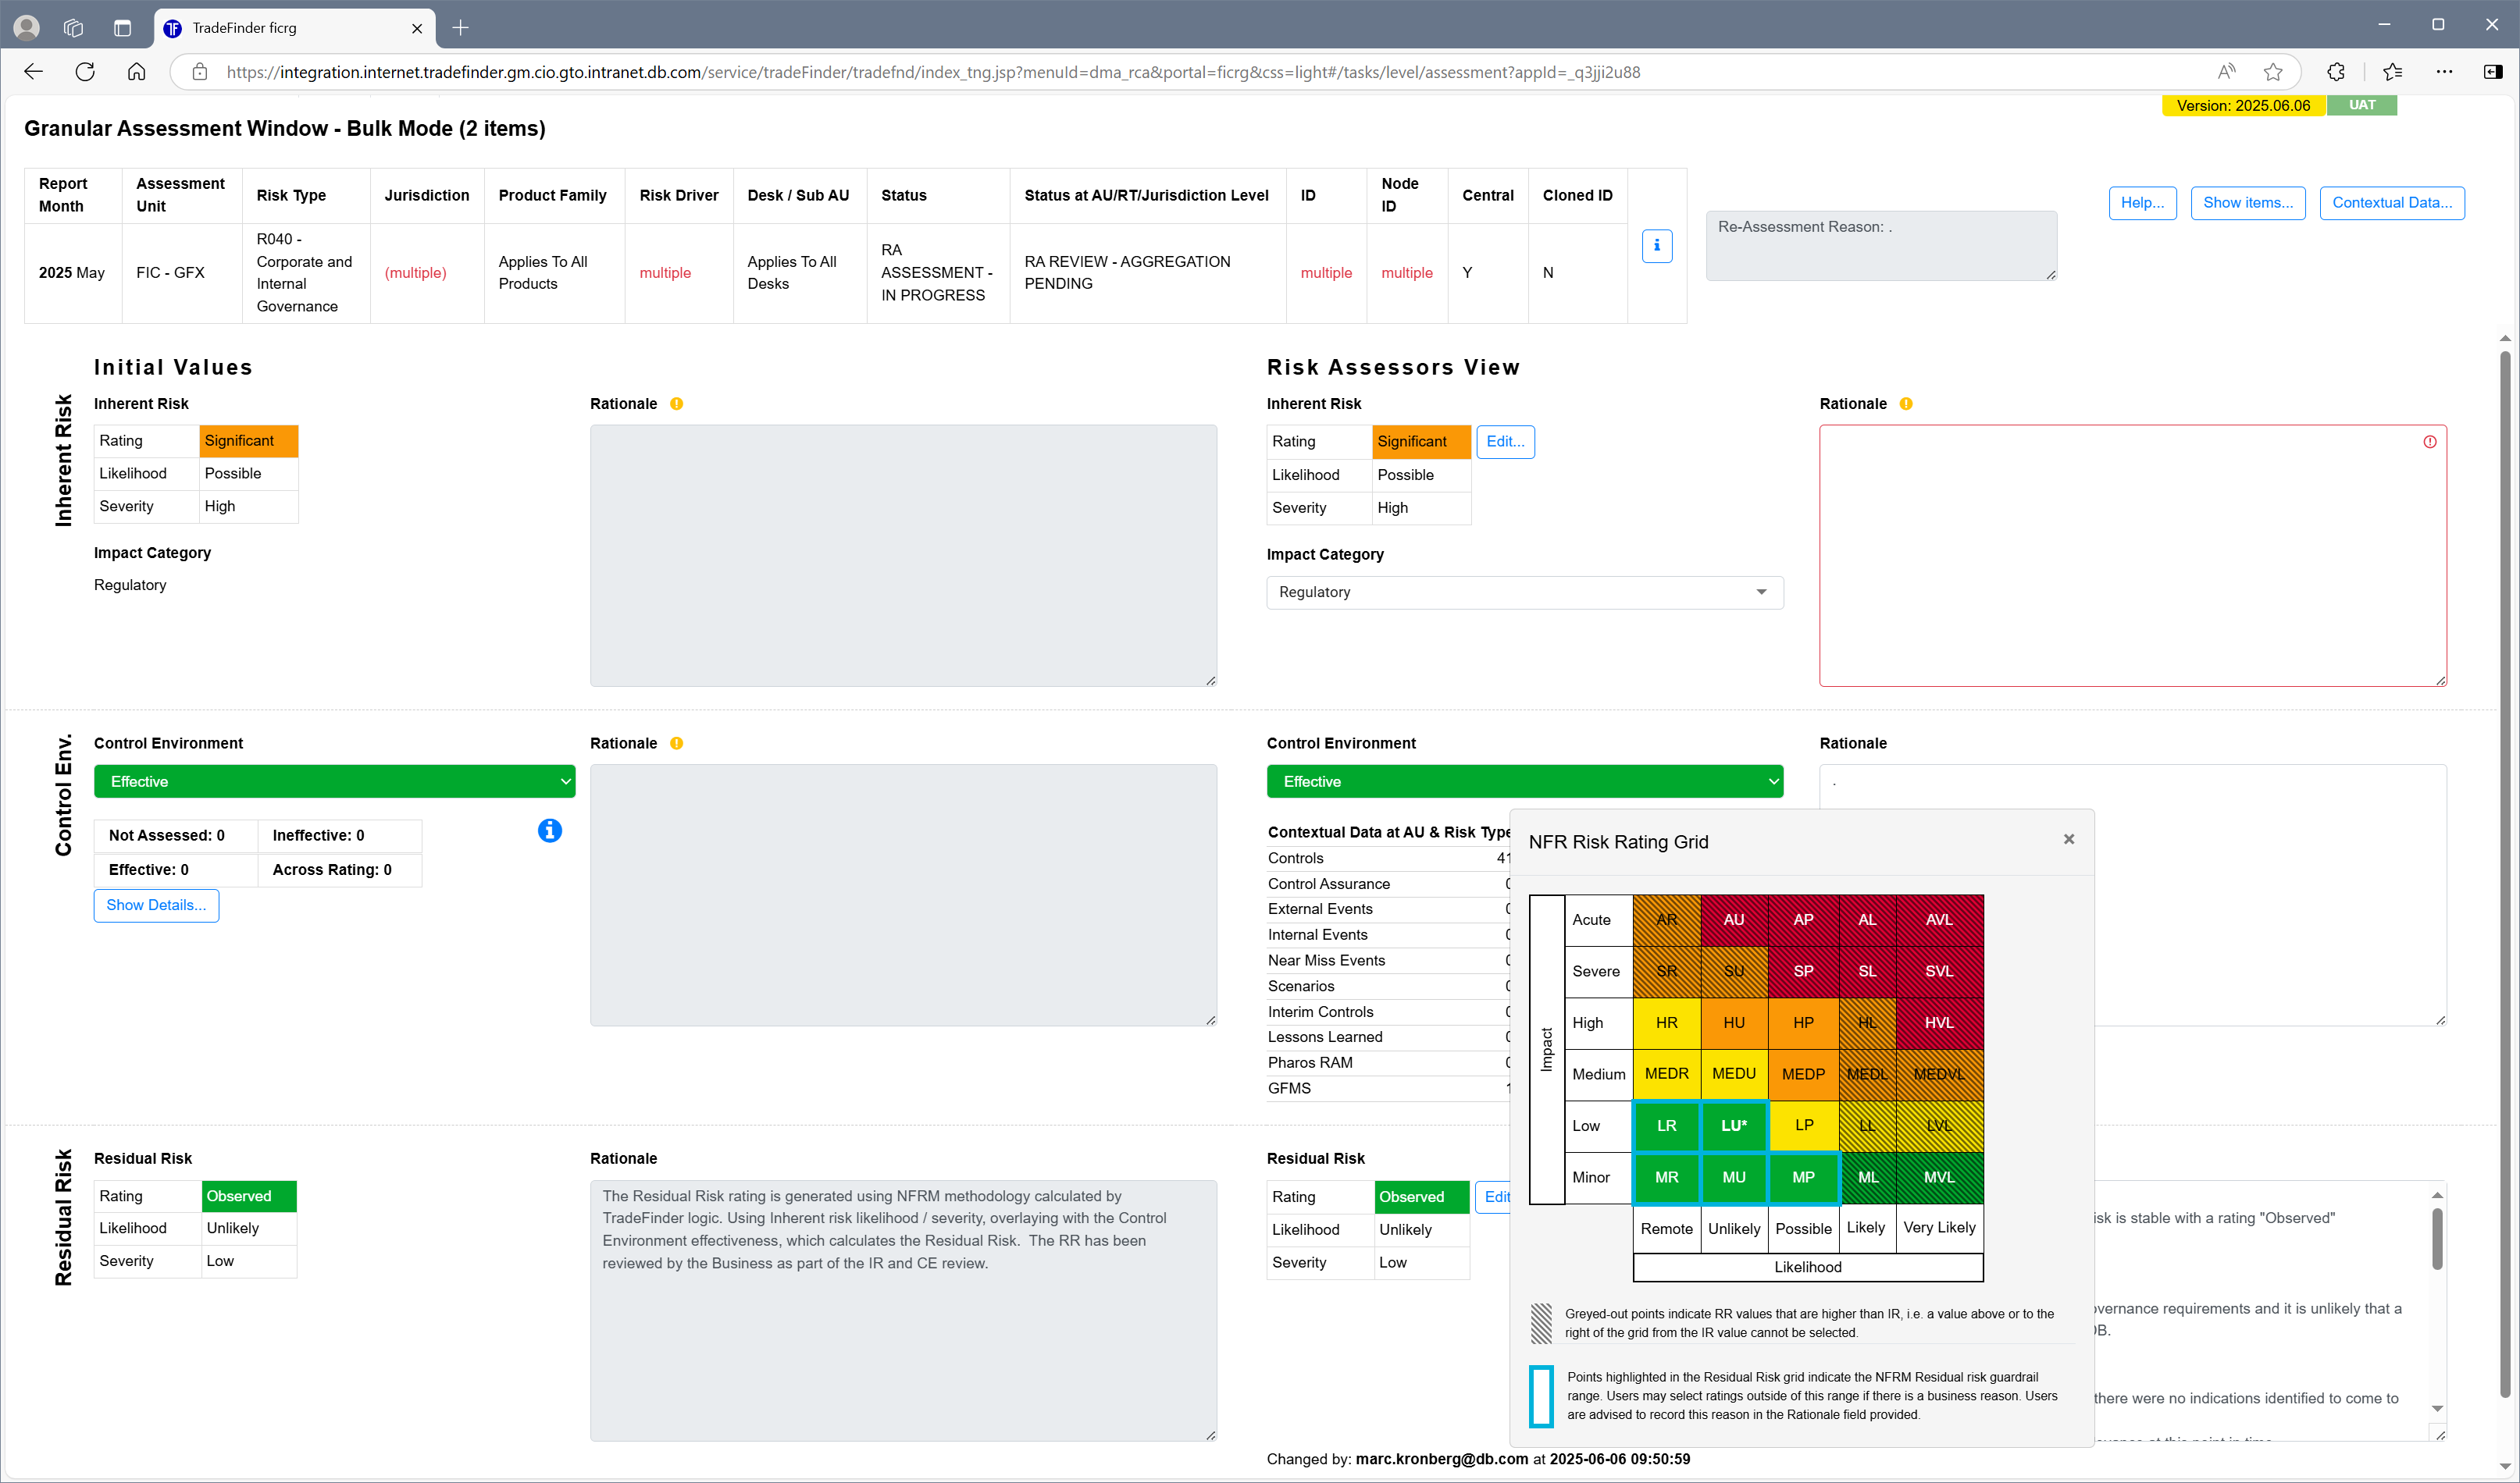
Task: Add this page to favorites star
Action: tap(2273, 72)
